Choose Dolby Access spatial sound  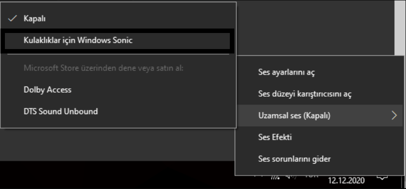[x=47, y=90]
